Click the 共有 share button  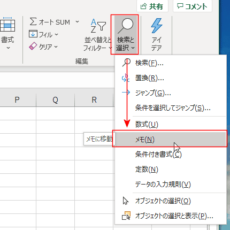(x=152, y=6)
